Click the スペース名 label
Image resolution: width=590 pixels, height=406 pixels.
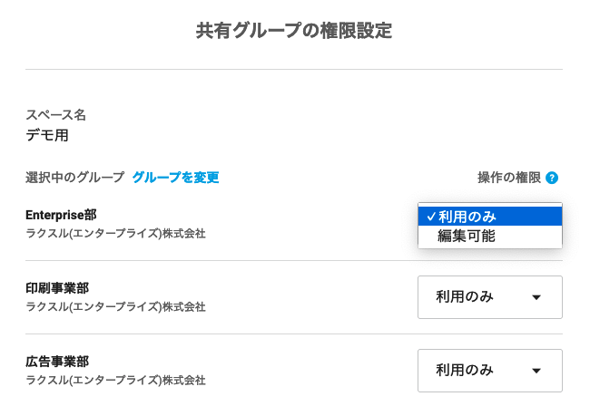coord(55,115)
